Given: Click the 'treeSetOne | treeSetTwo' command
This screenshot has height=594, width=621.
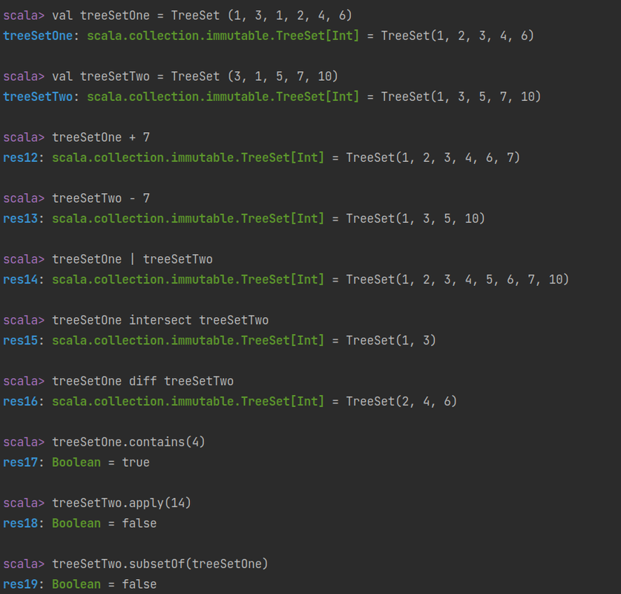Looking at the screenshot, I should pyautogui.click(x=132, y=259).
